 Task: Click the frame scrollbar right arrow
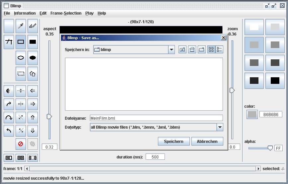tap(258, 169)
